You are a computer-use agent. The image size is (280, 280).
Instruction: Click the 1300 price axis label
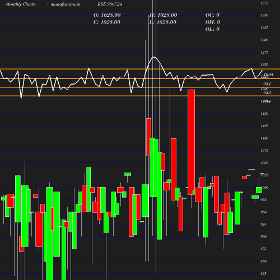(x=264, y=40)
